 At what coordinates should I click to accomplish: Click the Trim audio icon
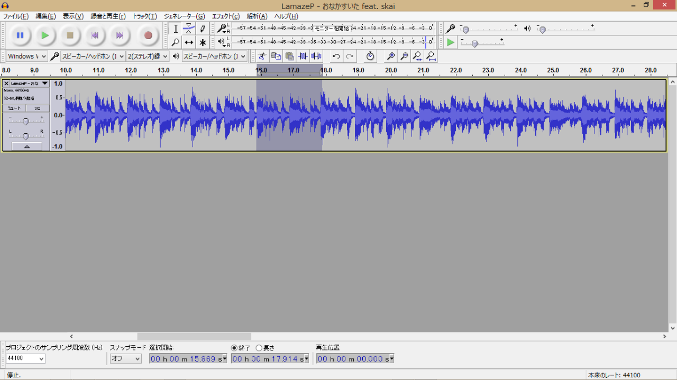tap(303, 56)
